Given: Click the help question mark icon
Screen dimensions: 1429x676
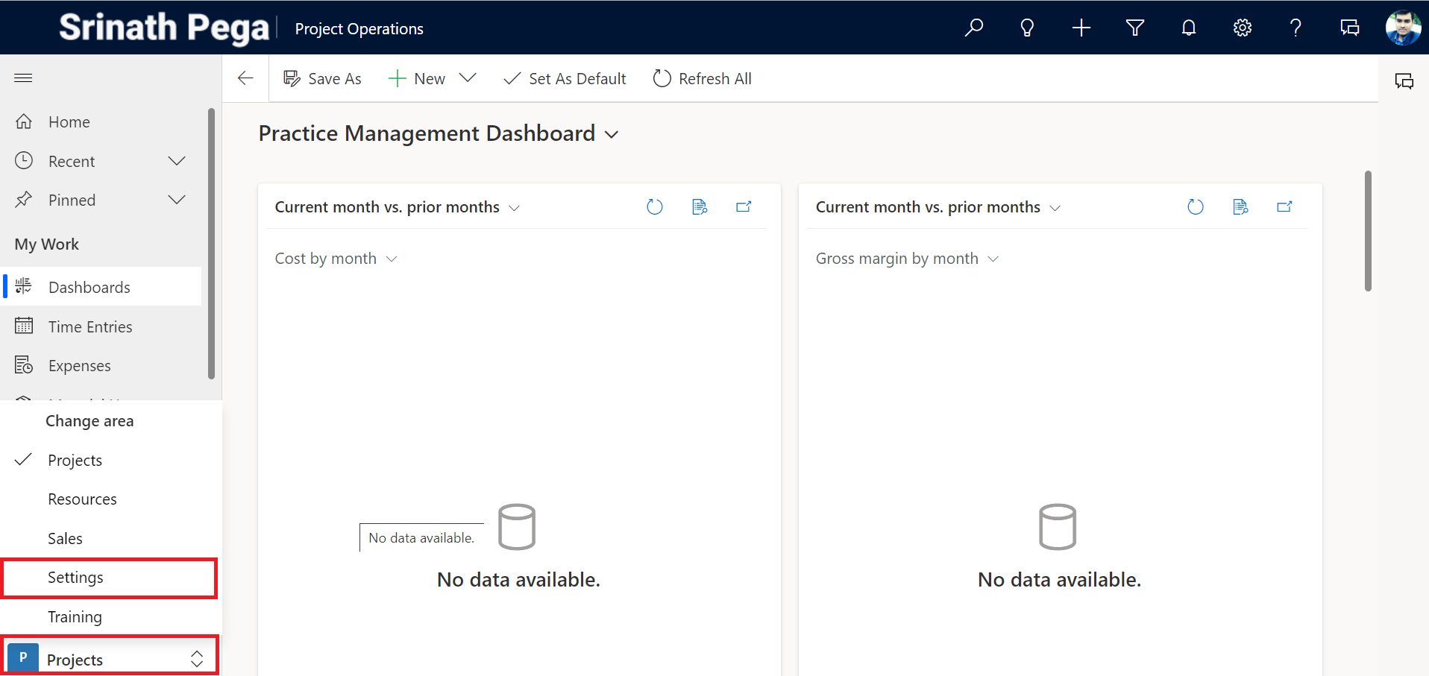Looking at the screenshot, I should pos(1295,28).
